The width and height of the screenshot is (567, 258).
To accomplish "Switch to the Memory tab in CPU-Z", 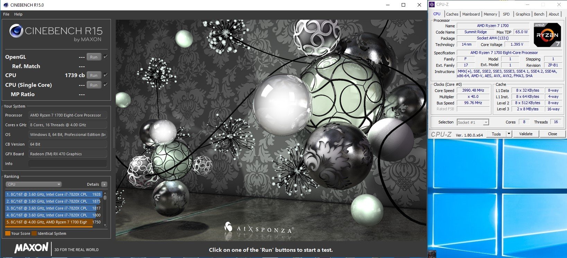I will 490,14.
